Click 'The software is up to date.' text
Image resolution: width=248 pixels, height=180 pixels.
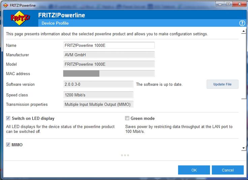[159, 85]
